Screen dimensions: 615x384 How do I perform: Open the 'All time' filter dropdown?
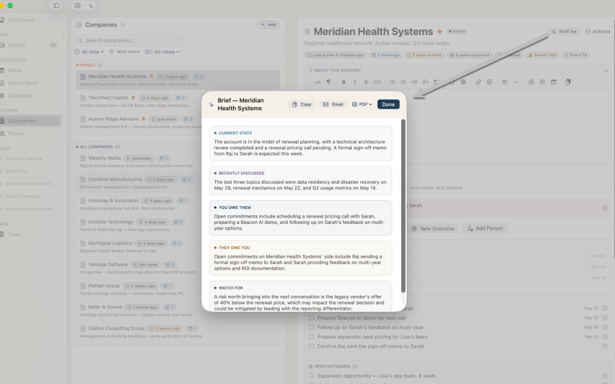89,52
